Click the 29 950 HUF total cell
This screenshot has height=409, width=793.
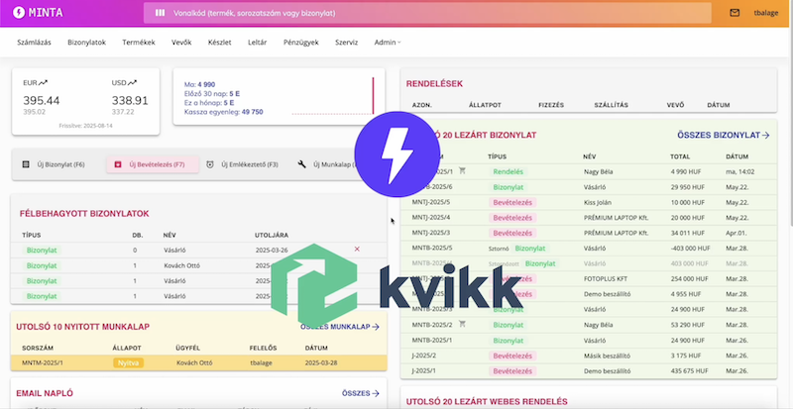[687, 187]
